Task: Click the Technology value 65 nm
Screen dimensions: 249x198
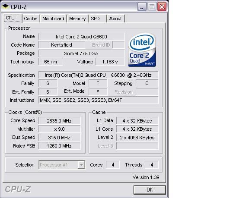Action: [51, 62]
